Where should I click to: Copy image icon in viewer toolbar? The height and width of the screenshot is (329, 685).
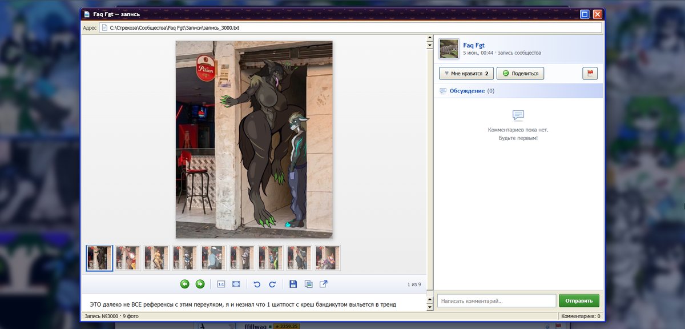click(308, 284)
